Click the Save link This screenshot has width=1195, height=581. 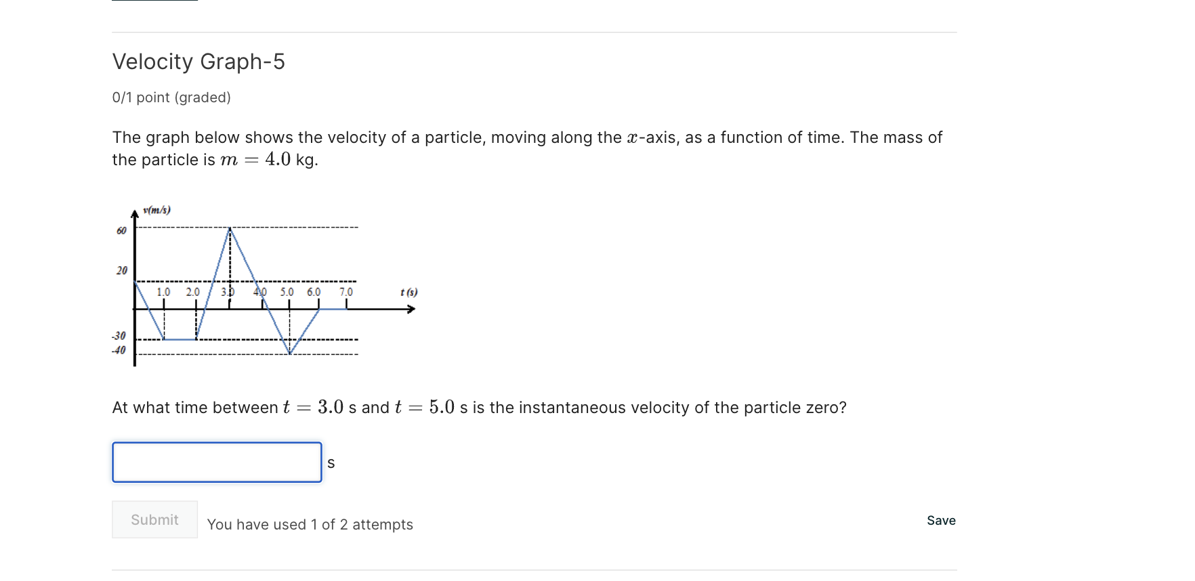pos(940,521)
